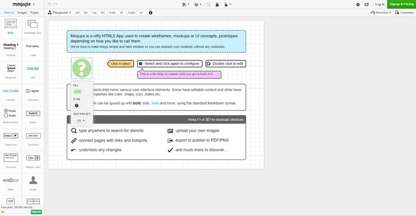Screen dimensions: 416x216
Task: Click the lock icon in top toolbar
Action: [x=217, y=4]
